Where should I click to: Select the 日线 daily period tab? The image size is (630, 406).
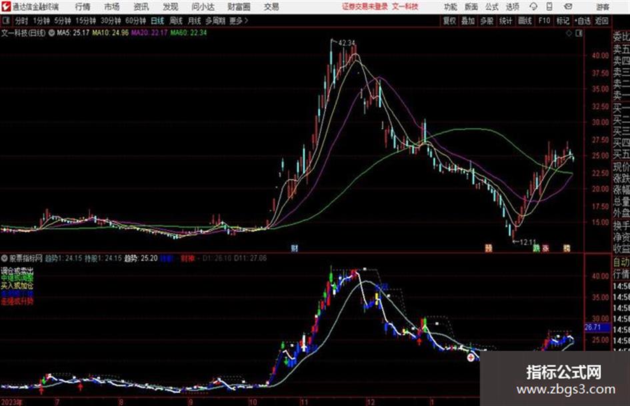pyautogui.click(x=157, y=21)
